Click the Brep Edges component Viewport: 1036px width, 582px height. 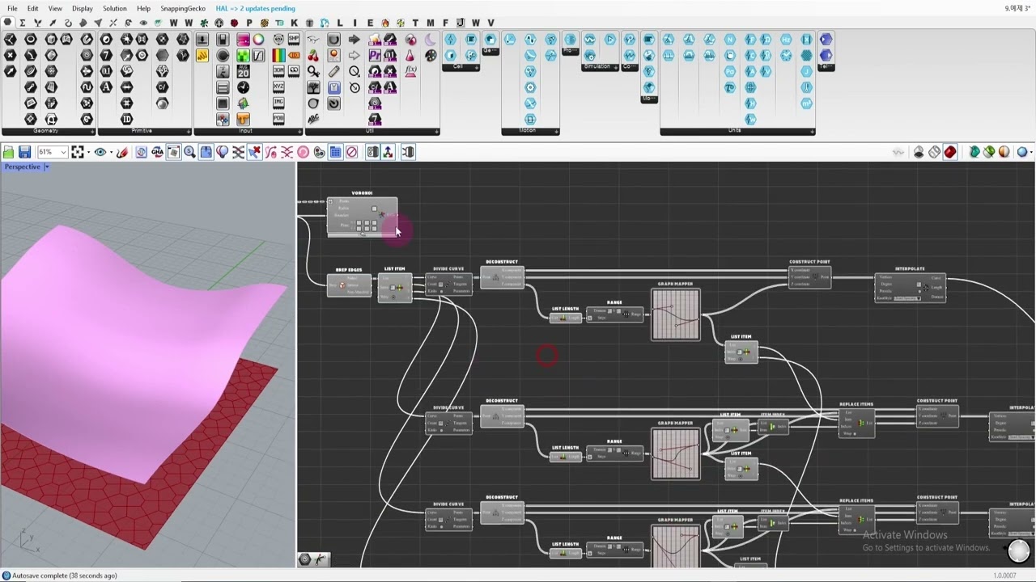349,285
